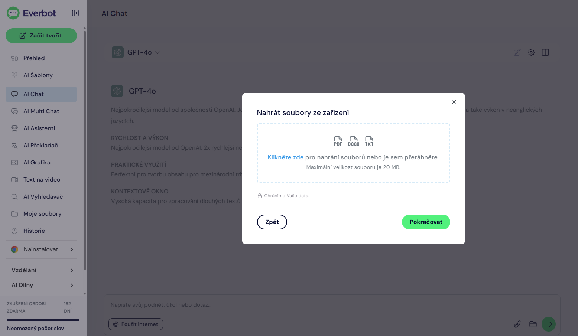Expand the Nainstalovat item chevron

point(72,249)
